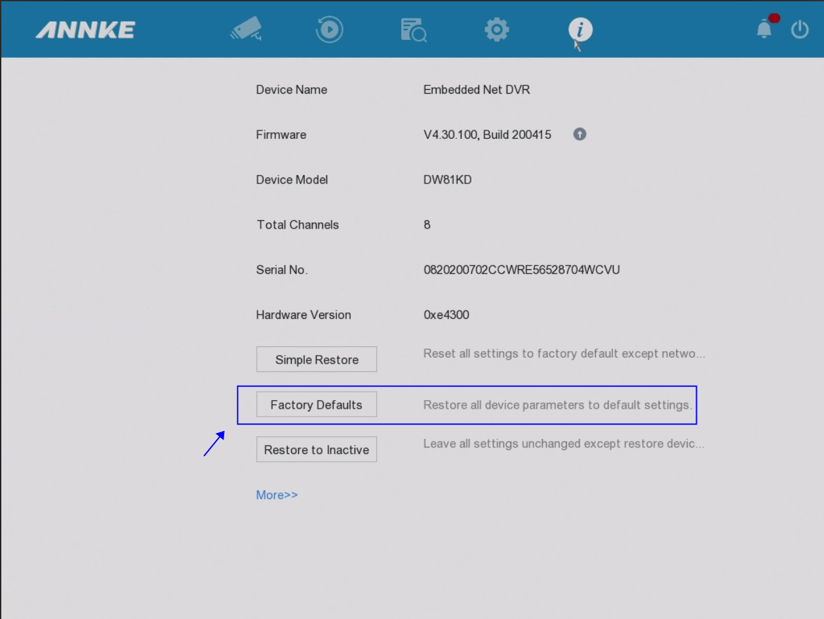Click the Firmware label
The width and height of the screenshot is (824, 619).
click(281, 135)
